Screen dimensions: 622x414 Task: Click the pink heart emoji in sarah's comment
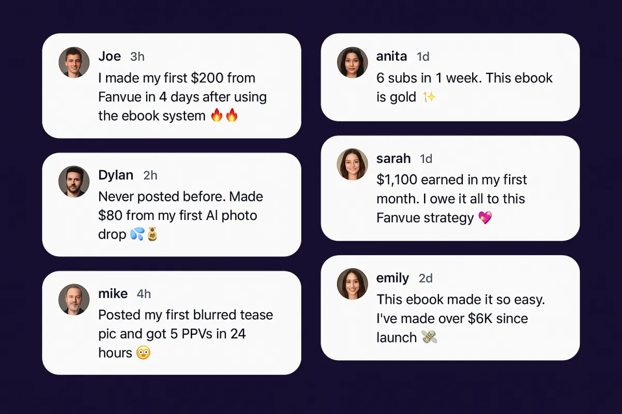click(485, 218)
